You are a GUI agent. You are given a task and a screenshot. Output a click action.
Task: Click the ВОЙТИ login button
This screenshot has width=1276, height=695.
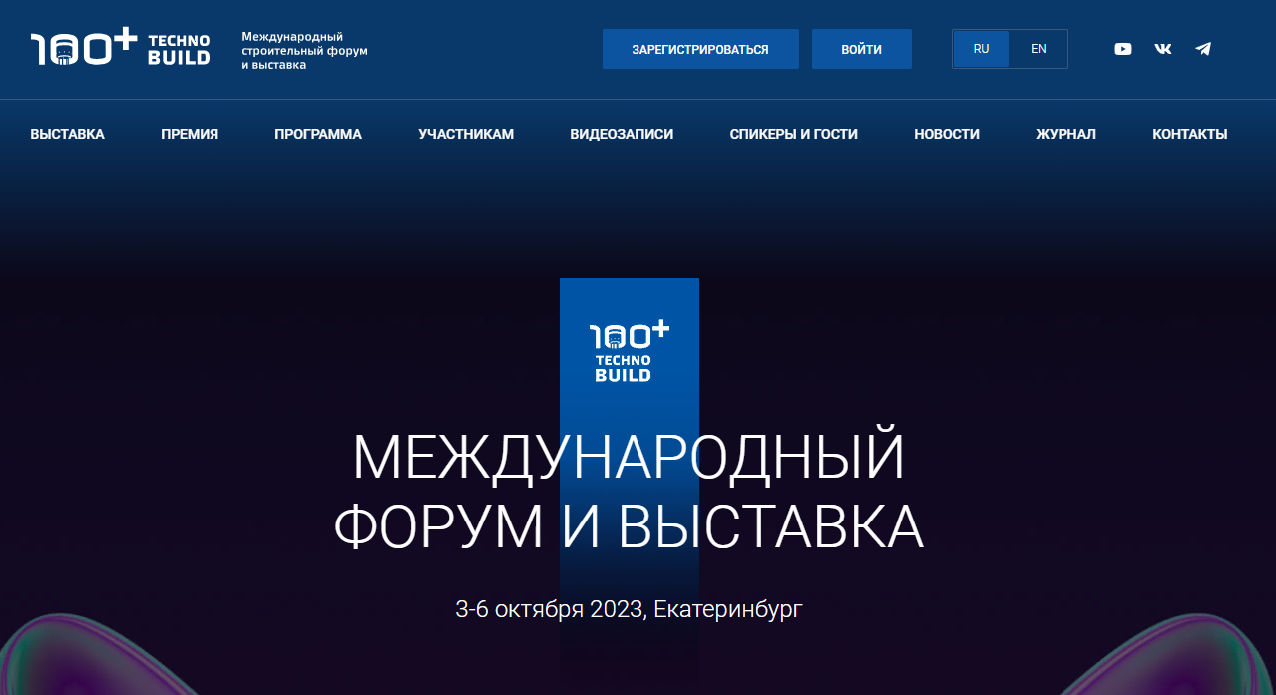point(861,49)
